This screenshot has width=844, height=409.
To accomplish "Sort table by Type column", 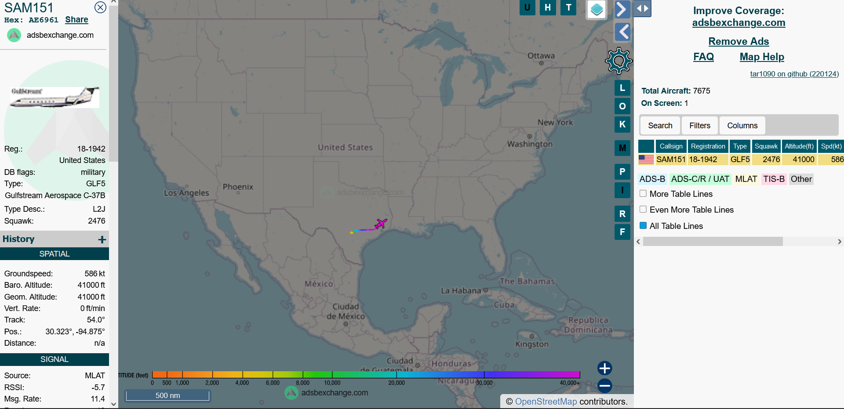I will coord(740,146).
